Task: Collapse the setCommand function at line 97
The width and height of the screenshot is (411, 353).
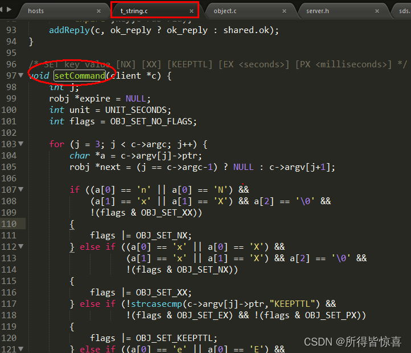Action: [x=21, y=76]
